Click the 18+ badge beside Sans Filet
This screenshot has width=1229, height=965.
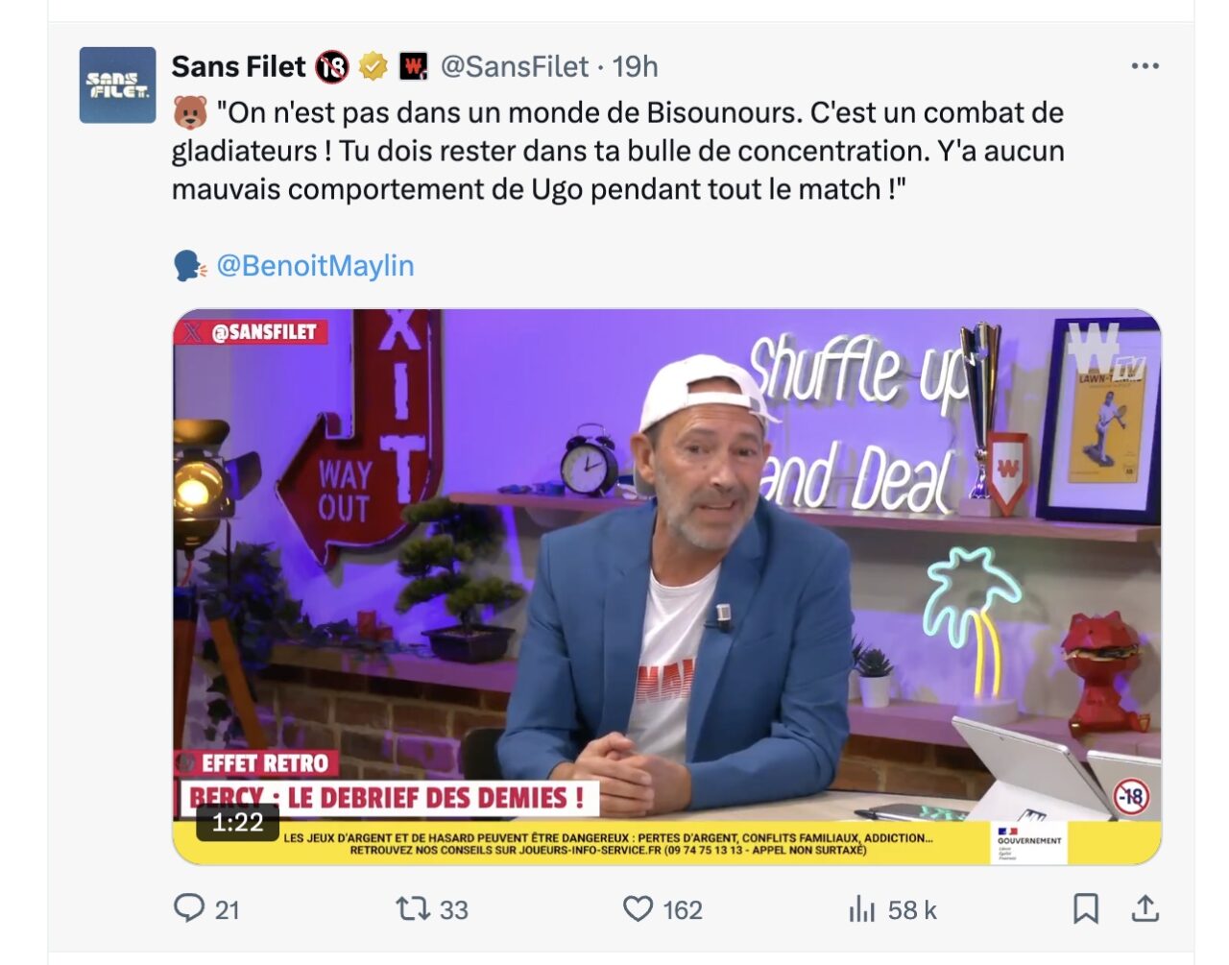[x=332, y=66]
